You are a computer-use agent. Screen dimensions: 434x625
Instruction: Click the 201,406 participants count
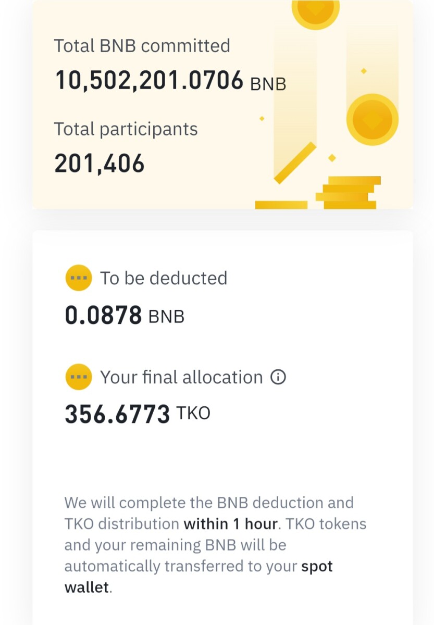[x=100, y=164]
